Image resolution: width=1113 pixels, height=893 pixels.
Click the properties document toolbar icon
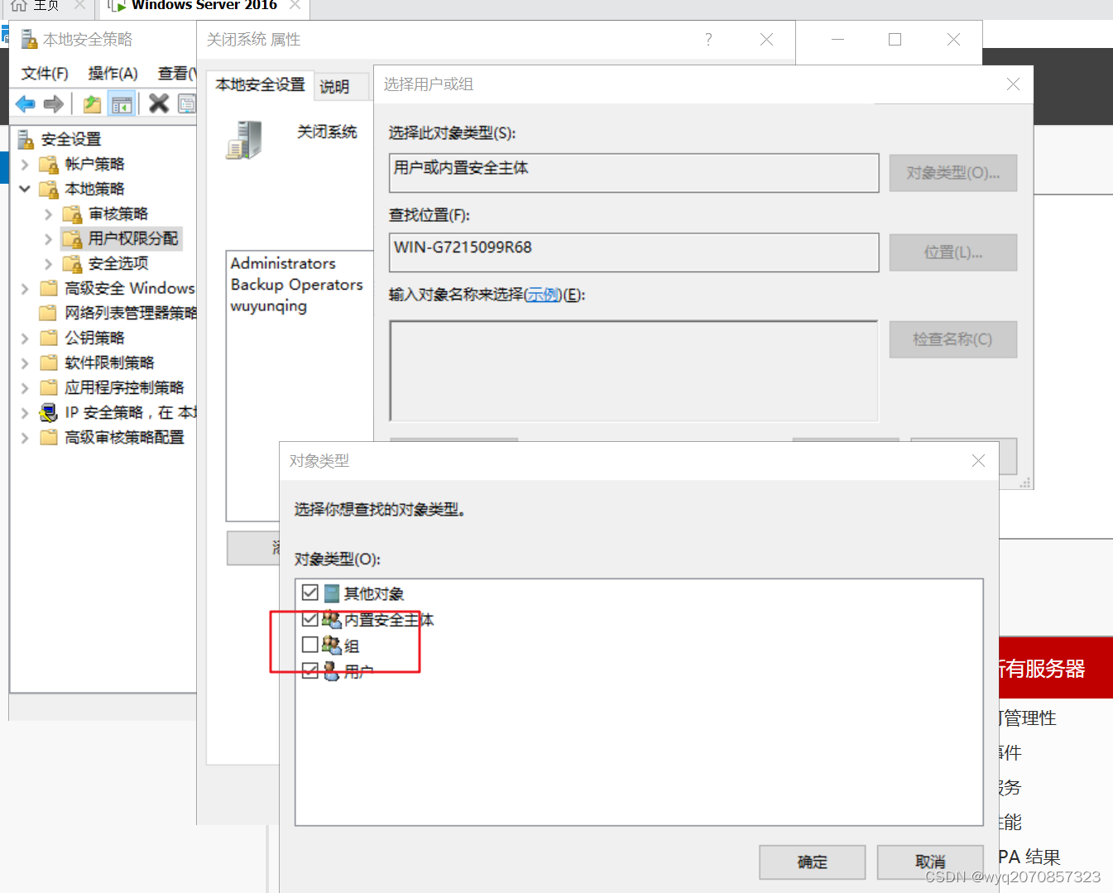click(187, 103)
